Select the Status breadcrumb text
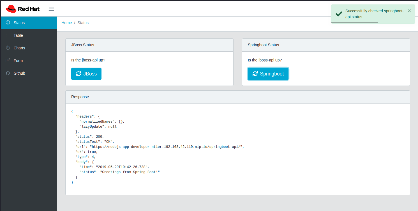Viewport: 418px width, 211px height. click(x=83, y=23)
